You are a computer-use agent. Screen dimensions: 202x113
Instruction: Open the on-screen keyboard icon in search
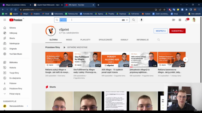[x=123, y=20]
